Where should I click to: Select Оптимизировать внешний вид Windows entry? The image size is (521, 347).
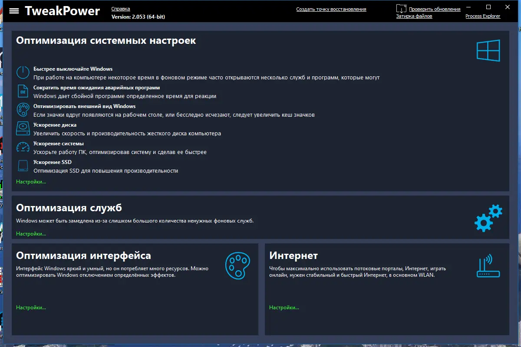pos(85,106)
